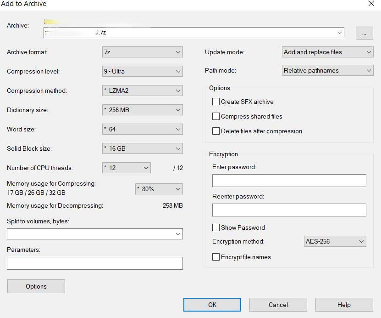
Task: Click the Cancel button
Action: click(x=278, y=305)
